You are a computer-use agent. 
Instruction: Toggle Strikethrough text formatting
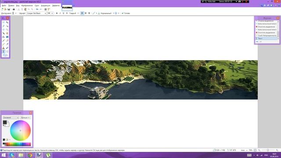coord(67,13)
